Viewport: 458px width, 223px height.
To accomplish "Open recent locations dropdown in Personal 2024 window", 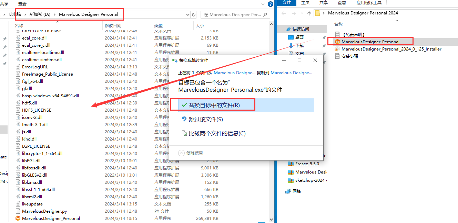I will [301, 13].
